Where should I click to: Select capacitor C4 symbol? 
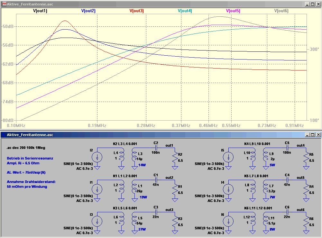pos(287,180)
